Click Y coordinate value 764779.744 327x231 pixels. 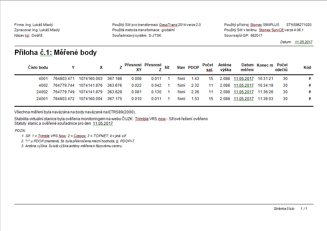tap(64, 85)
